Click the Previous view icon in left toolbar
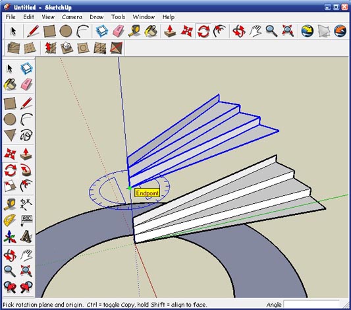 point(10,288)
